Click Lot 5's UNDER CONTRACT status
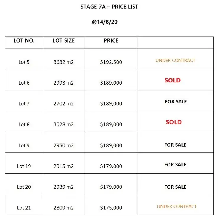 coord(175,60)
